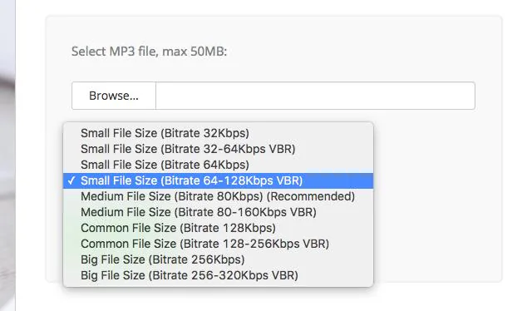Select Medium File Size 80-160Kbps VBR option

tap(218, 212)
